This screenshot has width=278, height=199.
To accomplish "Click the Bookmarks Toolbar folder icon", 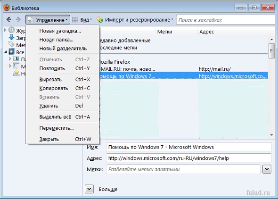I will [16, 58].
